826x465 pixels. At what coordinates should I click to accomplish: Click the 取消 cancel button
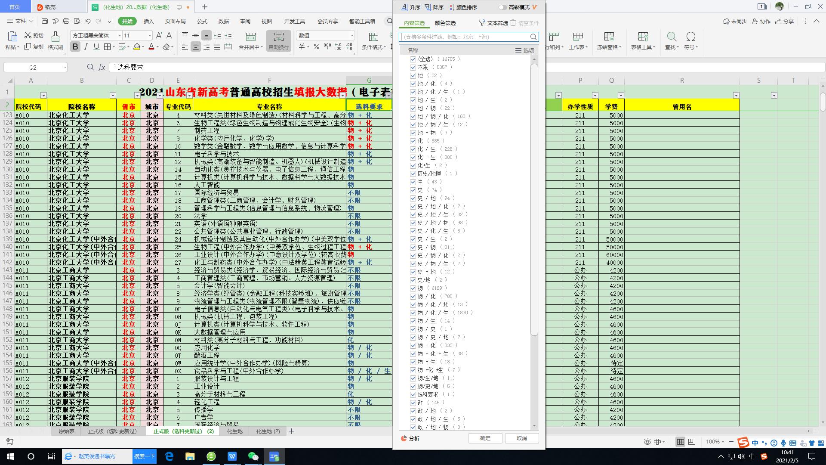[521, 438]
